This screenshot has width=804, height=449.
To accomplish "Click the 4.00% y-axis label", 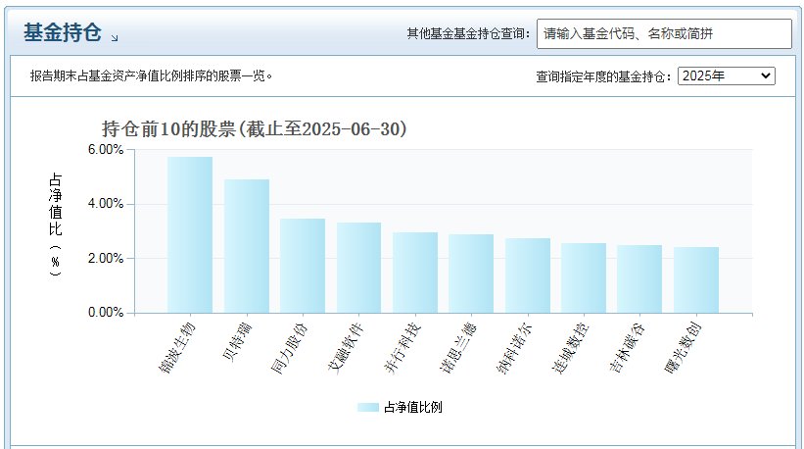I will pyautogui.click(x=106, y=204).
